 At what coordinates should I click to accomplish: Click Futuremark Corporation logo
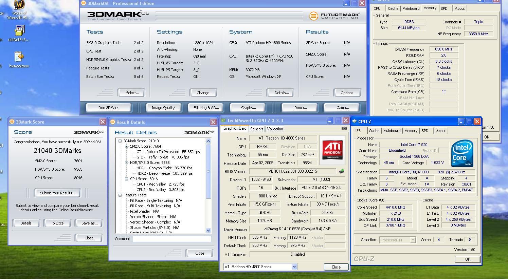pos(334,16)
